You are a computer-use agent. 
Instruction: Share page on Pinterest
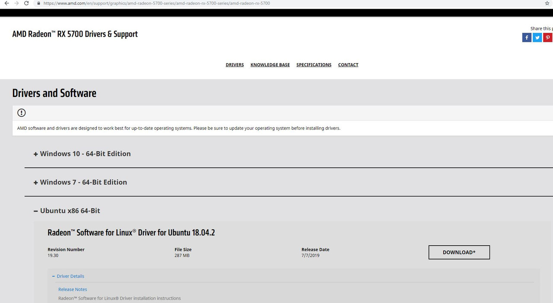pos(548,37)
